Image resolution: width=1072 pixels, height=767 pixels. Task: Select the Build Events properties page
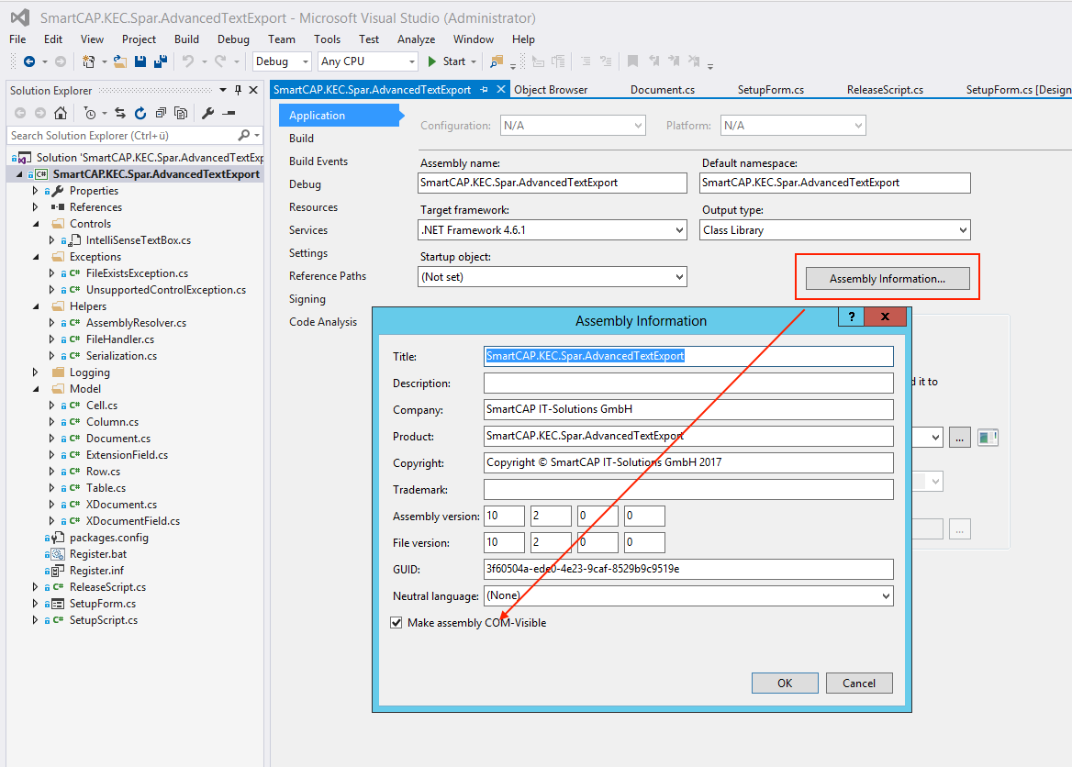coord(318,161)
